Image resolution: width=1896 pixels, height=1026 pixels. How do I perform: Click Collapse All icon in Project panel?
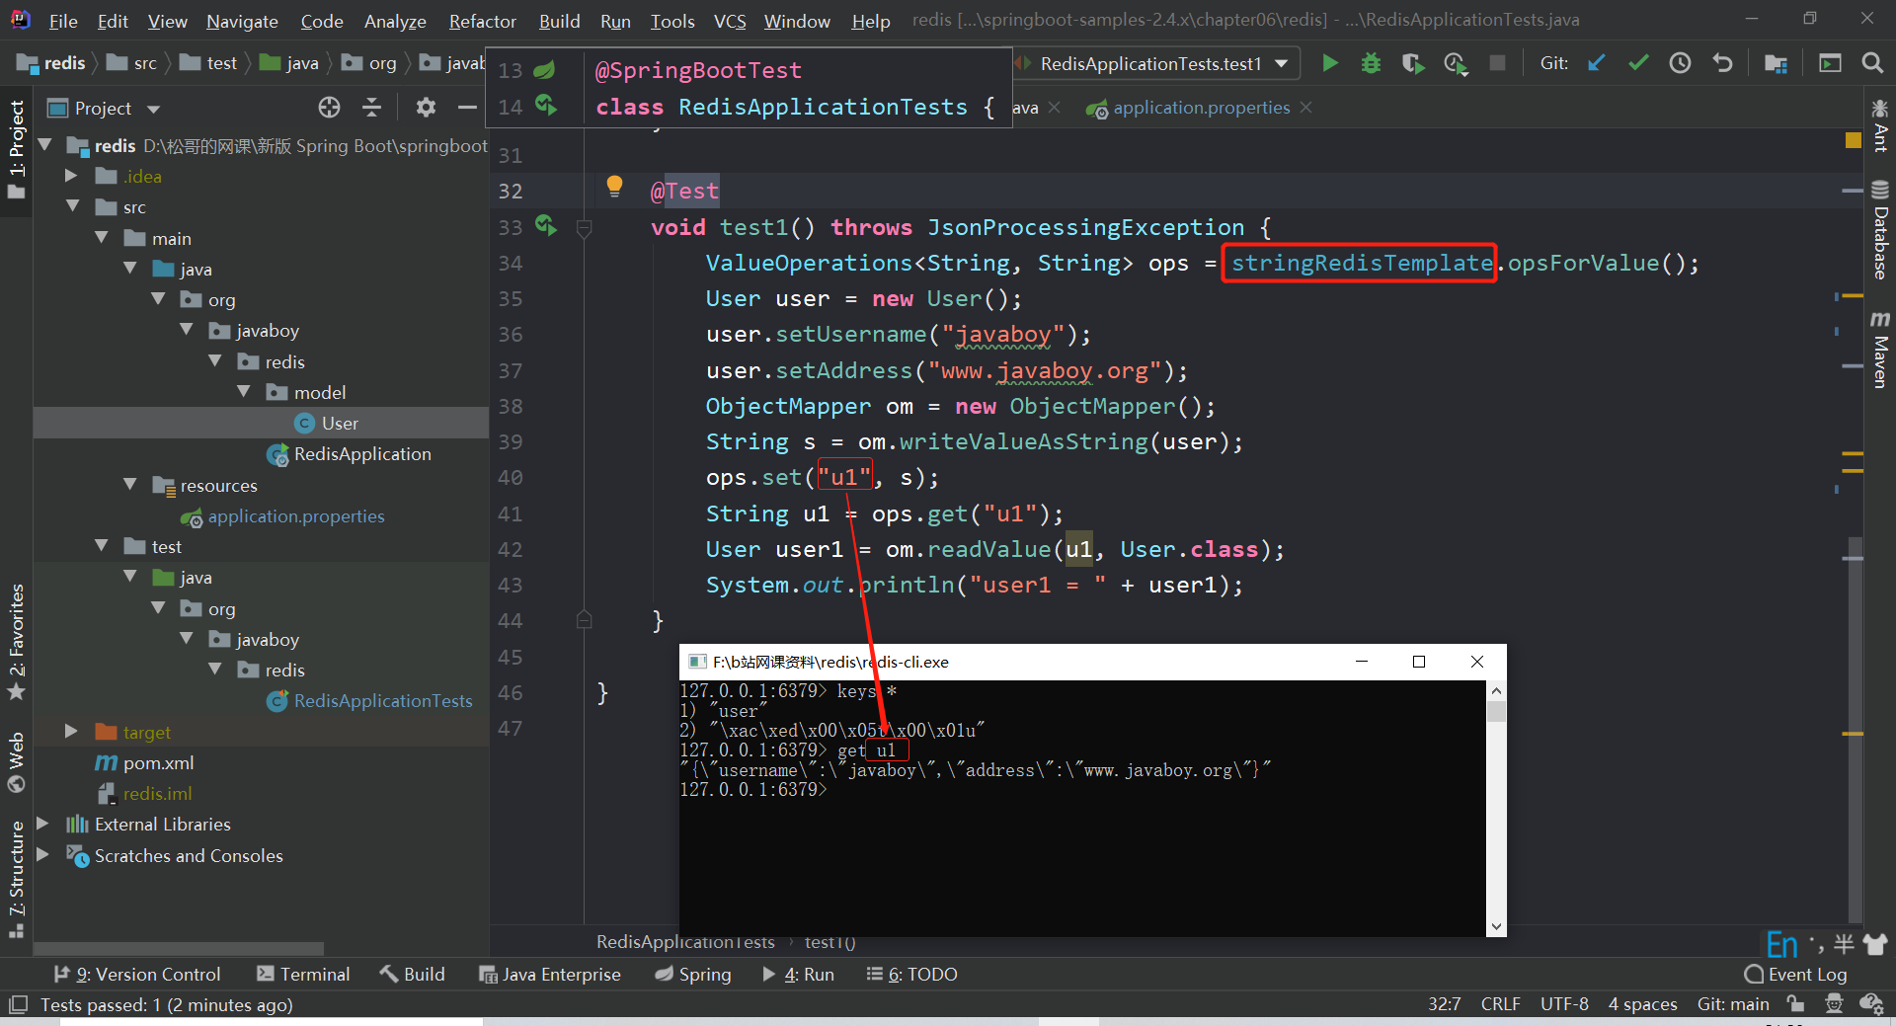371,107
